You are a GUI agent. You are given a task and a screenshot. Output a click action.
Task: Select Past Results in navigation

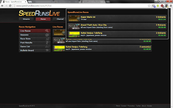35,43
